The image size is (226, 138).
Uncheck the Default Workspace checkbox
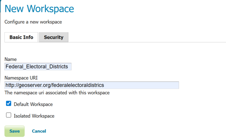click(9, 104)
